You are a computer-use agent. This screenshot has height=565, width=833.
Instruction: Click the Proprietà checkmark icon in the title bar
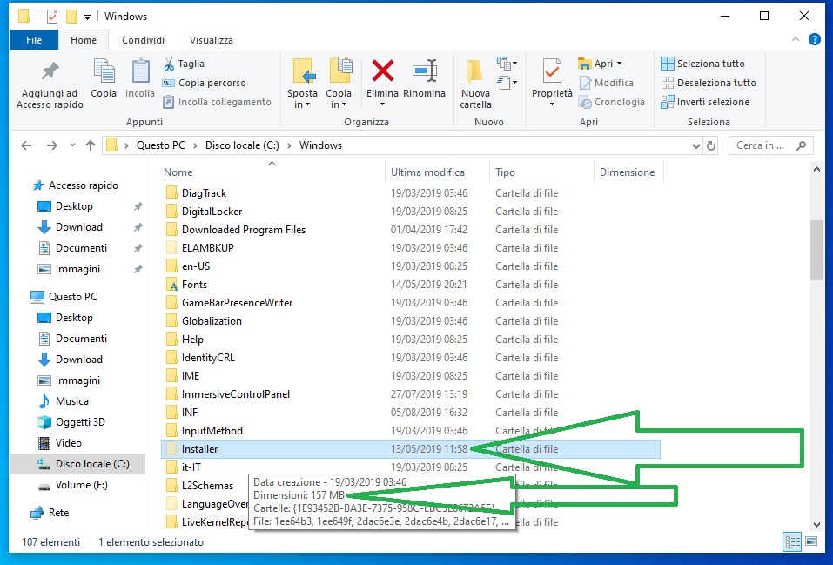point(52,17)
